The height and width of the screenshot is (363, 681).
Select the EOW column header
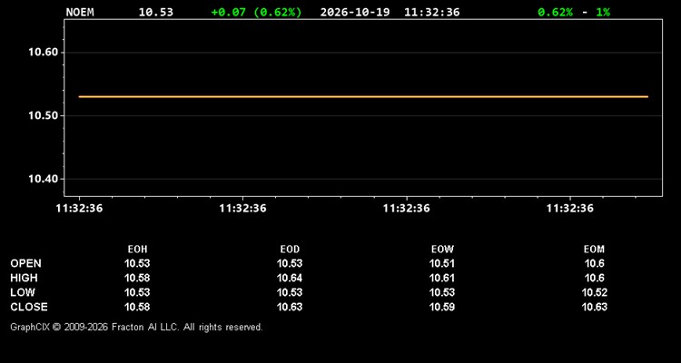click(442, 250)
